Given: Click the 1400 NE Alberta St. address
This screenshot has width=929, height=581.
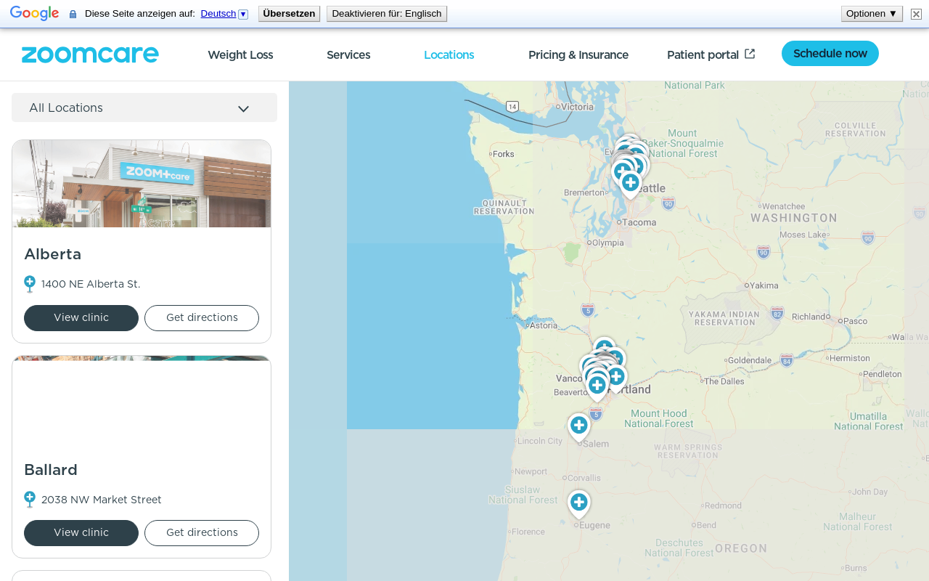Looking at the screenshot, I should click(x=91, y=284).
